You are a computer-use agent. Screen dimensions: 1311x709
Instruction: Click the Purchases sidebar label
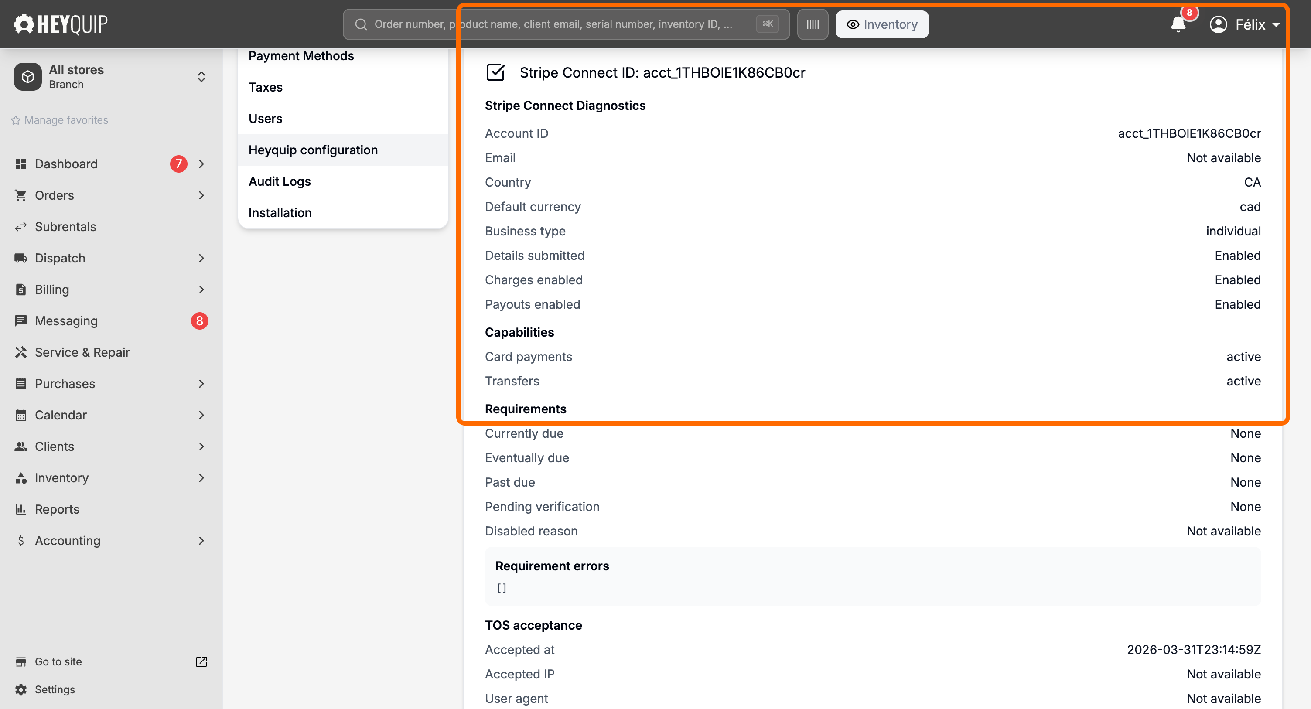(65, 384)
